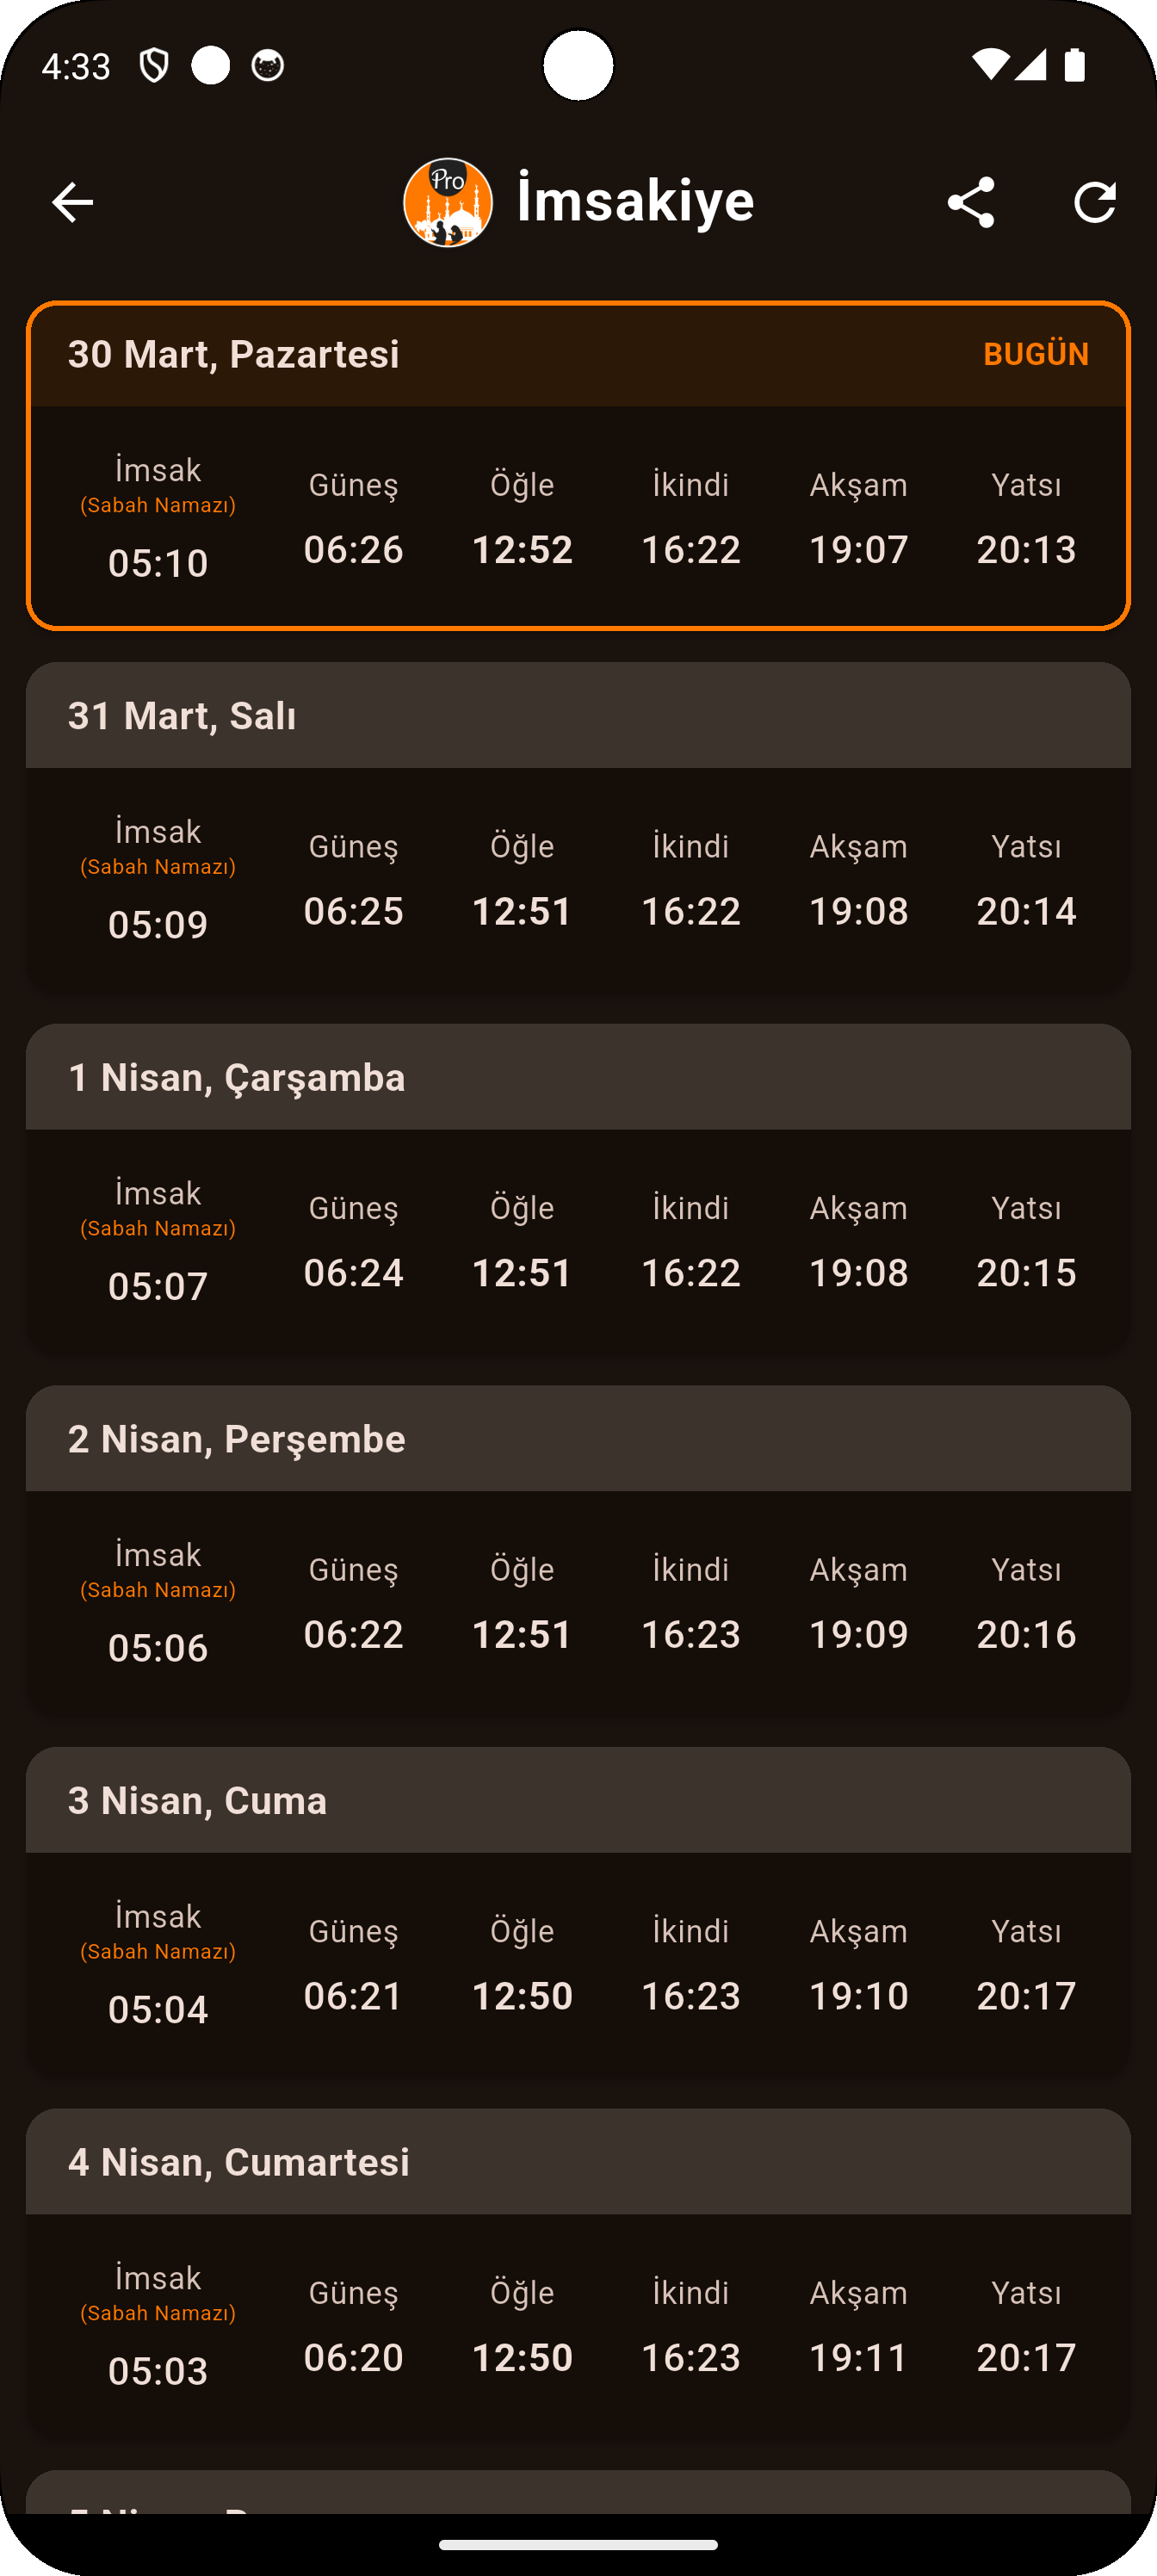The height and width of the screenshot is (2576, 1157).
Task: Tap the shield icon in status bar
Action: tap(154, 66)
